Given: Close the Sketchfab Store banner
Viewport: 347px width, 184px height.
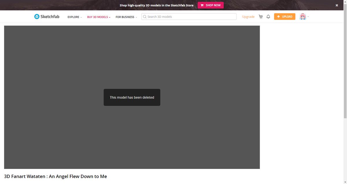Looking at the screenshot, I should click(337, 5).
